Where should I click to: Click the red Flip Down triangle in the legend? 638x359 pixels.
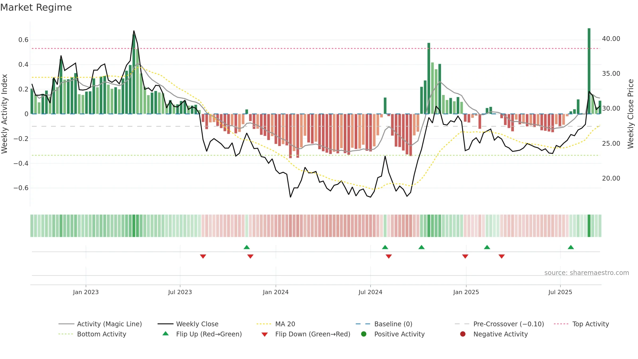click(265, 335)
